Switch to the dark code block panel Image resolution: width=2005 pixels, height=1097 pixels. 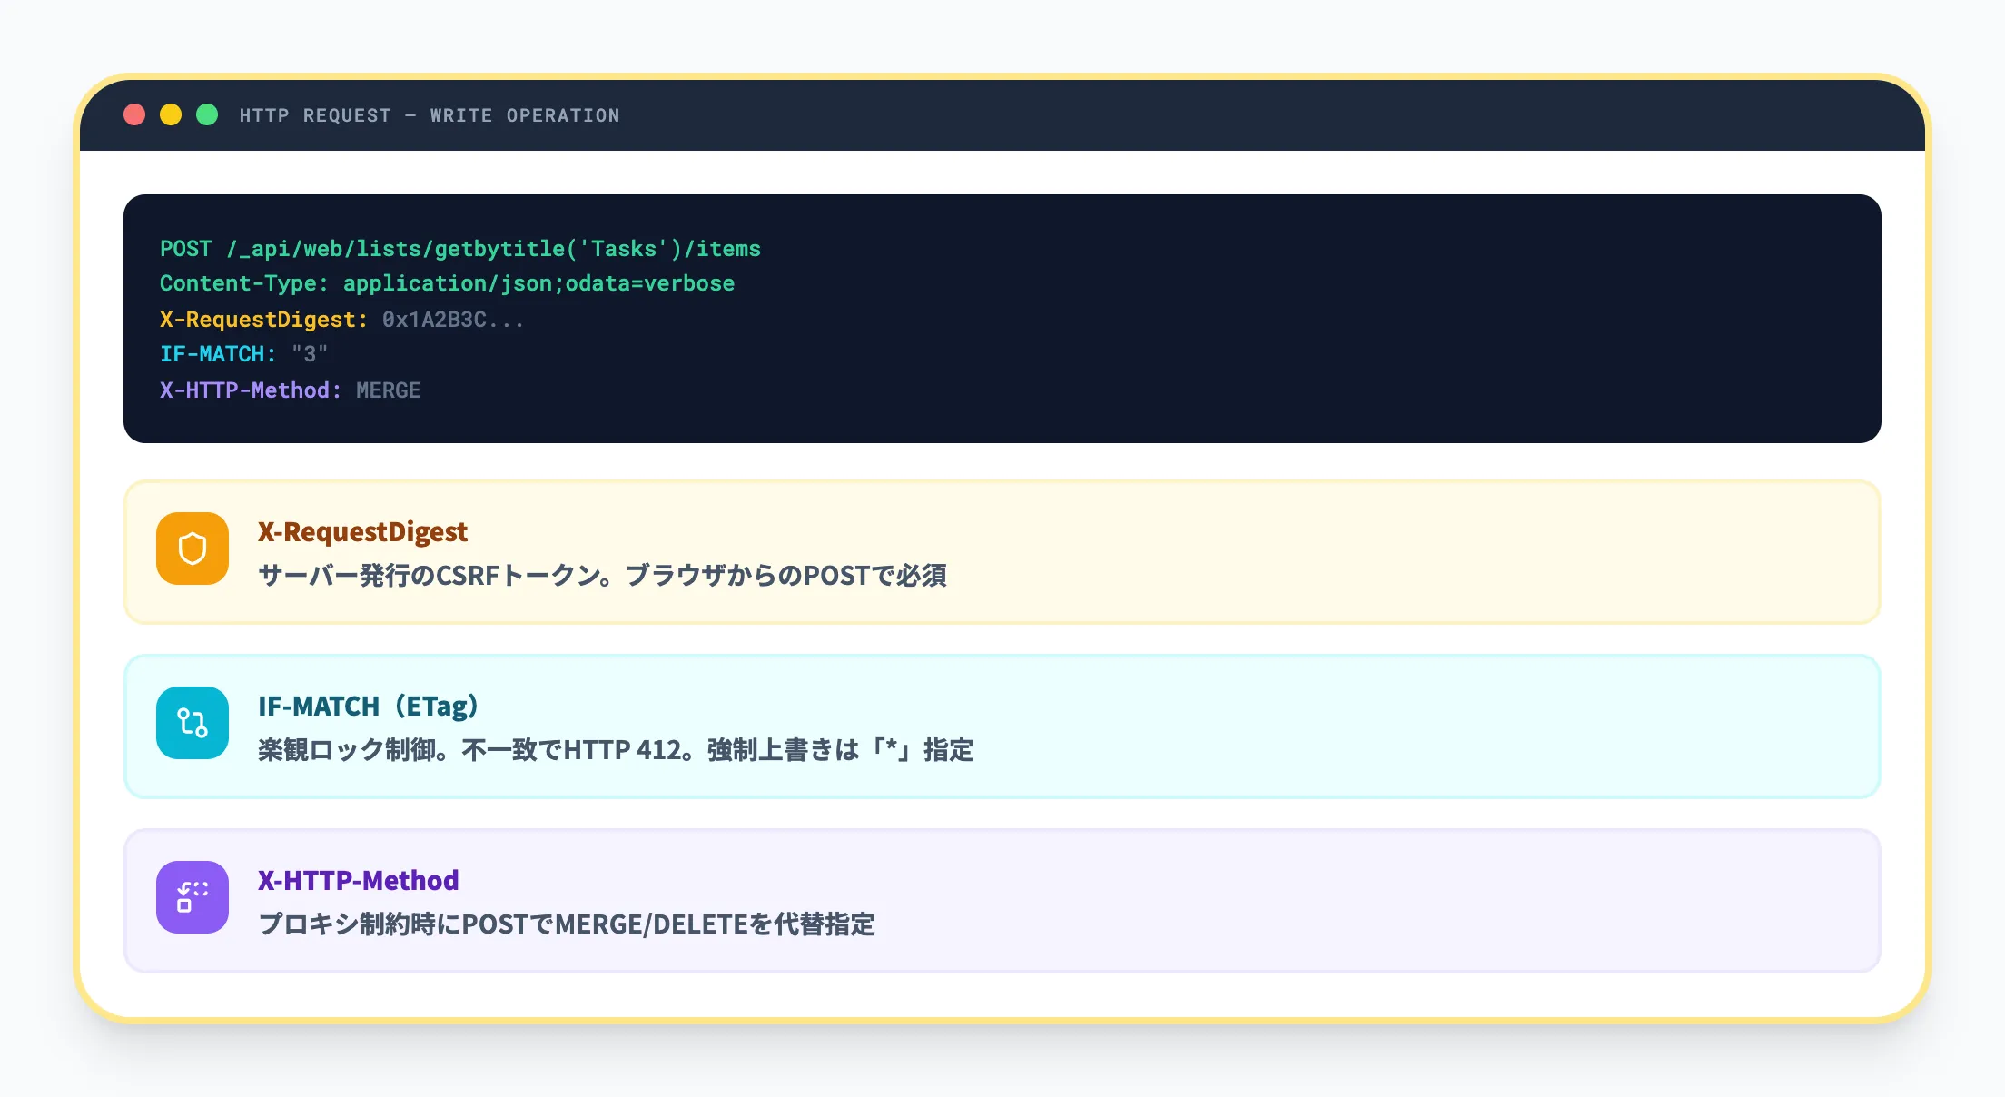tap(999, 318)
